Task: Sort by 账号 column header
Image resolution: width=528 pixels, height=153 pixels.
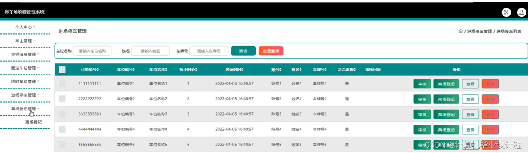Action: tap(276, 70)
